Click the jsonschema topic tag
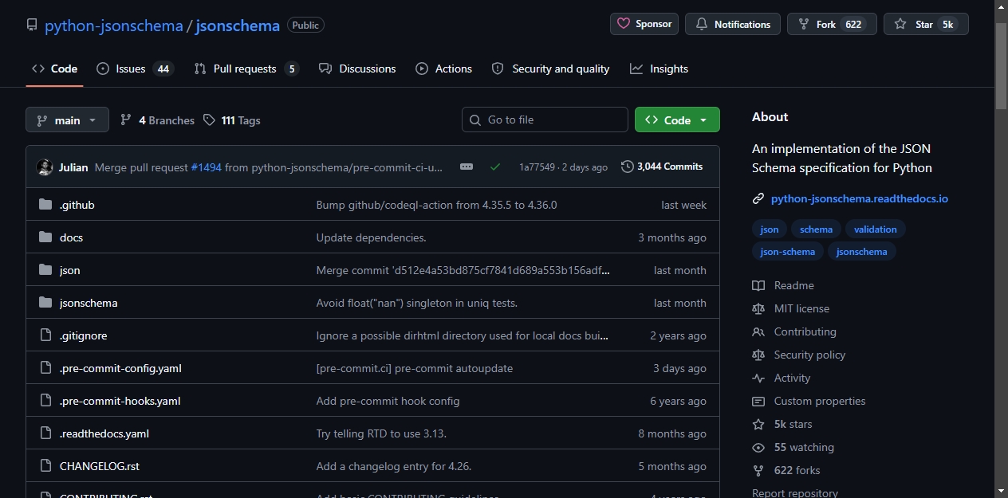The width and height of the screenshot is (1008, 498). coord(862,251)
